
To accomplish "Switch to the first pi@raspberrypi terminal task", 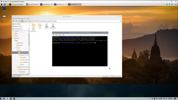I will pyautogui.click(x=47, y=4).
